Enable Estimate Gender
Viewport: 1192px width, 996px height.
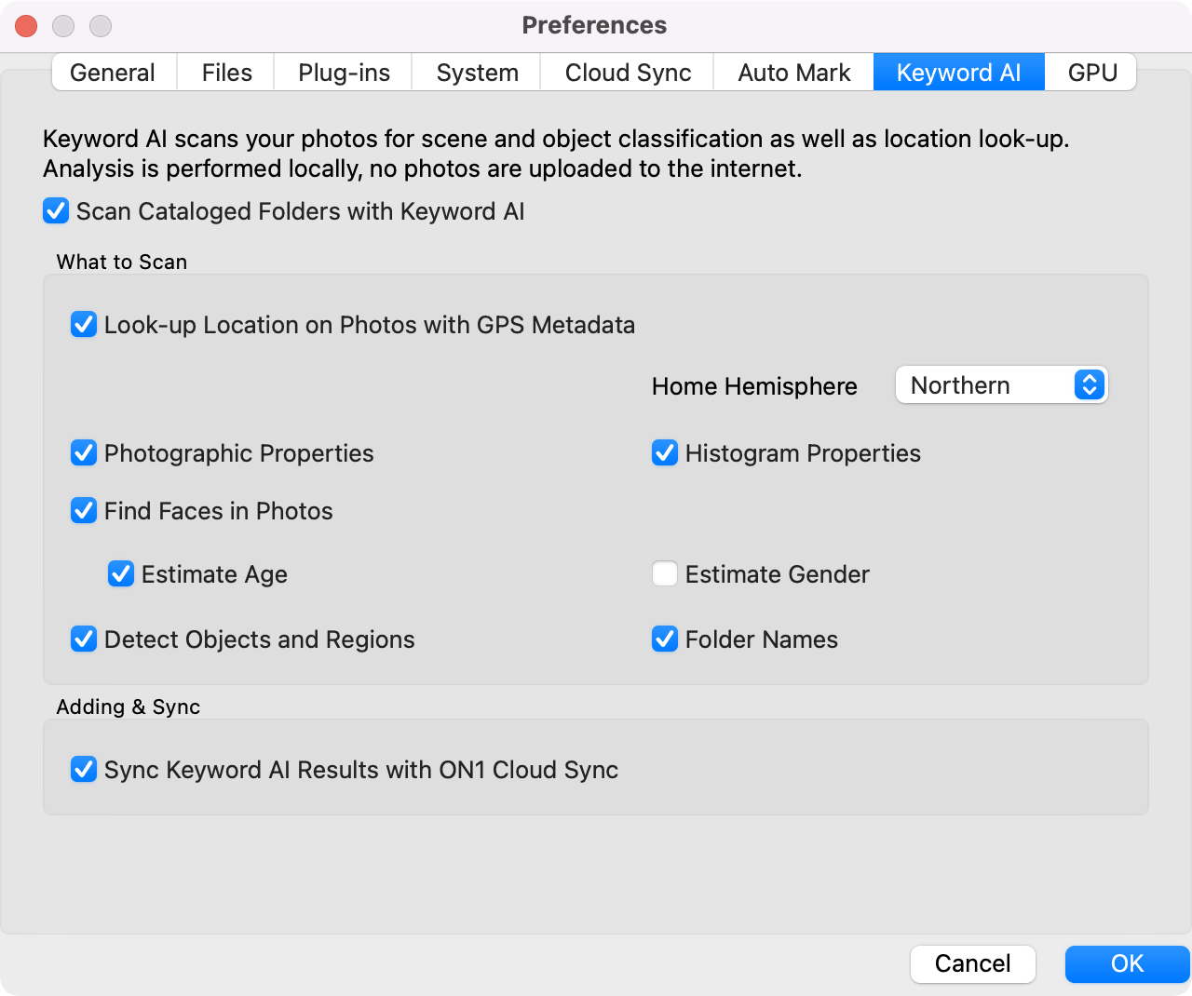665,574
